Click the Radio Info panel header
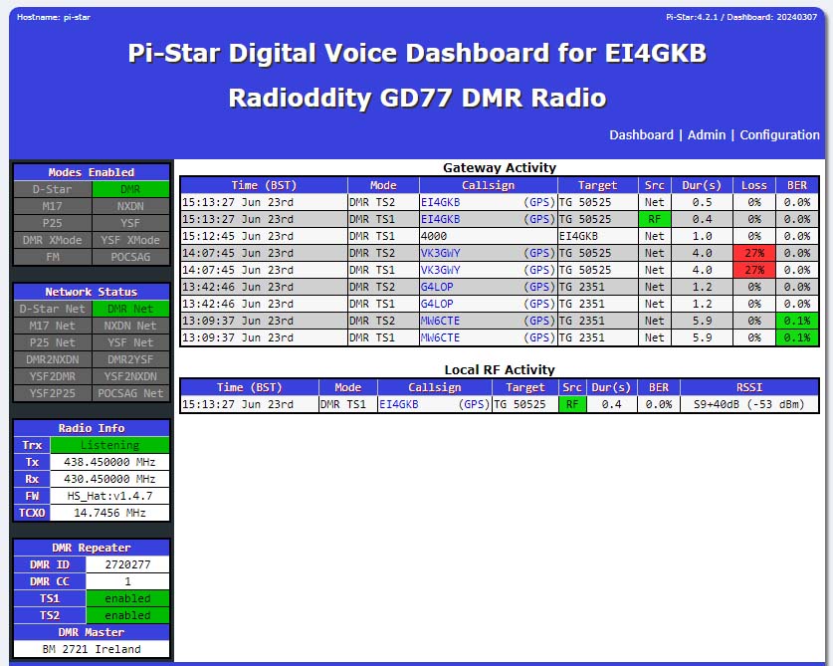 pyautogui.click(x=92, y=428)
